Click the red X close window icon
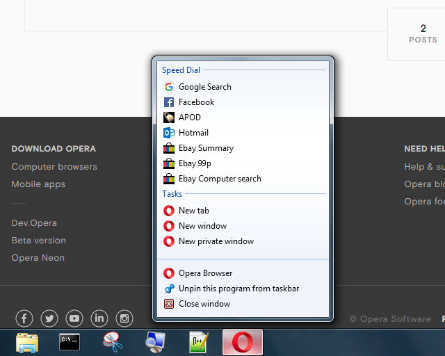Screen dimensions: 445x356 [169, 304]
